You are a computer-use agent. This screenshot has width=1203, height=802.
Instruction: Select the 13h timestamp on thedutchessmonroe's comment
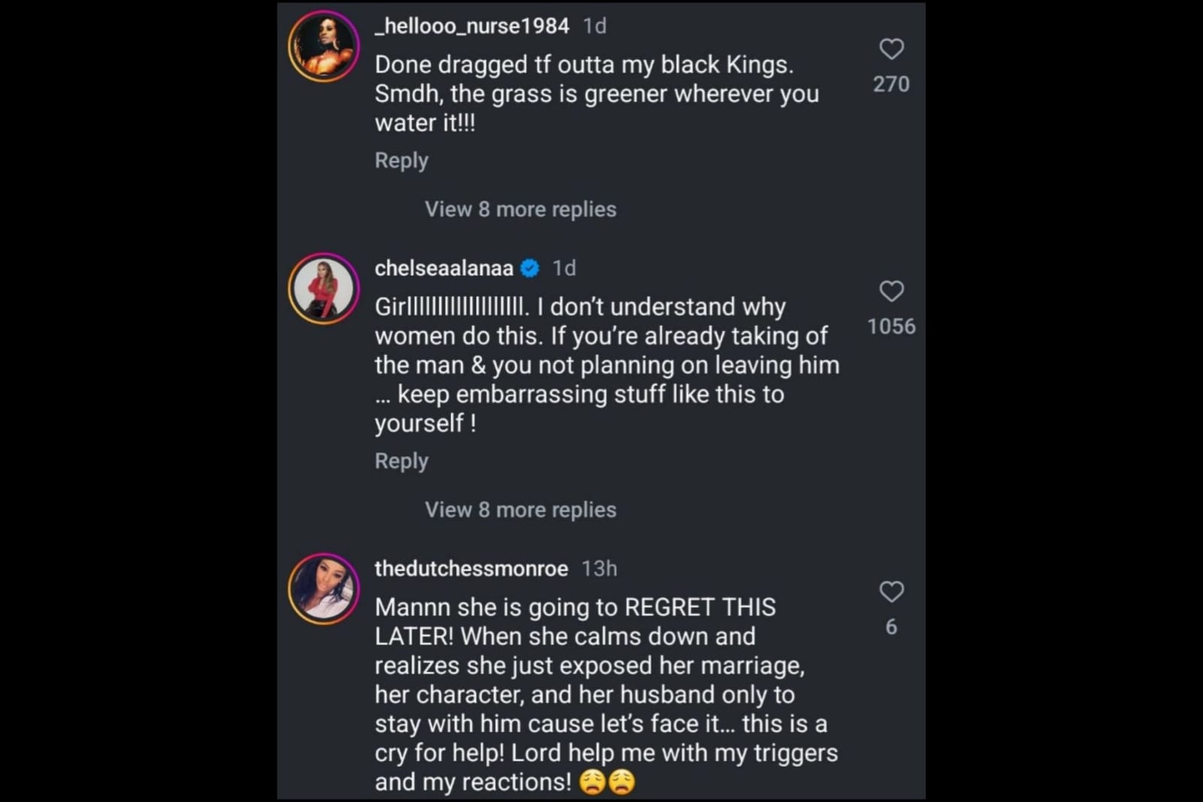point(598,569)
